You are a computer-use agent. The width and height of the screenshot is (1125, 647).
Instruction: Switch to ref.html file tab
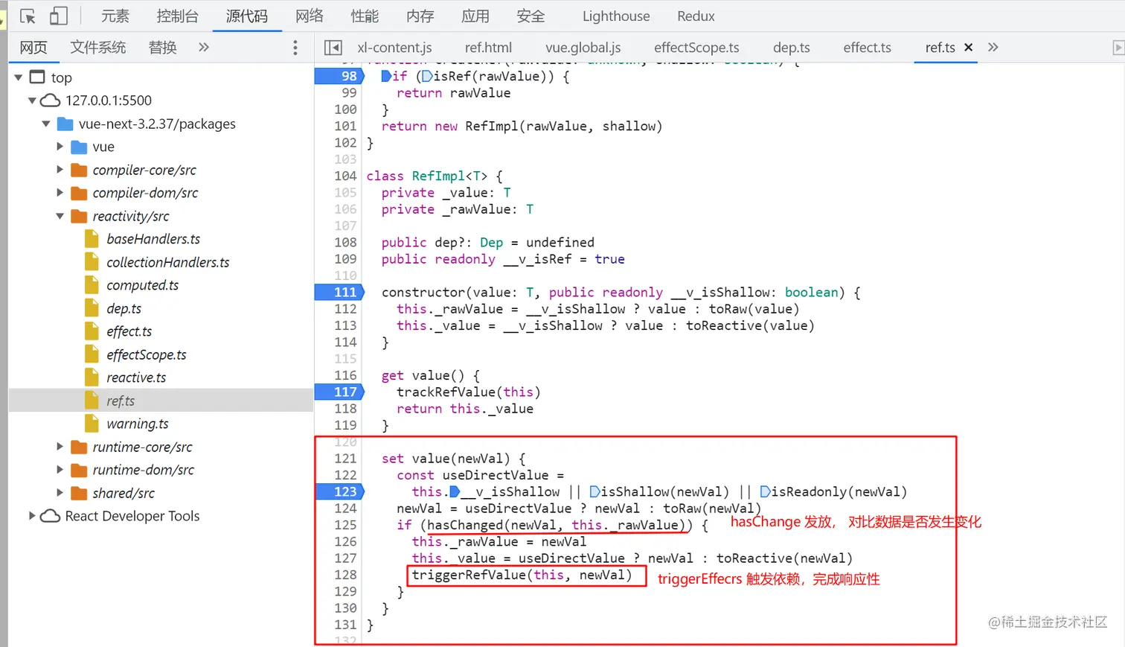pos(488,48)
